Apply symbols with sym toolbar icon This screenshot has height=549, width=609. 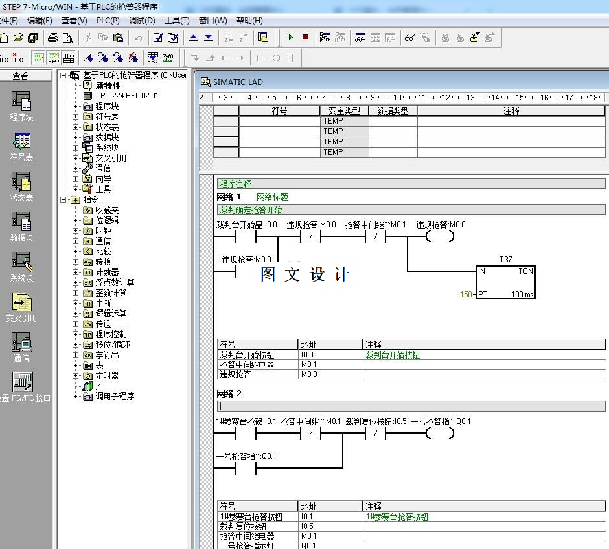point(168,58)
